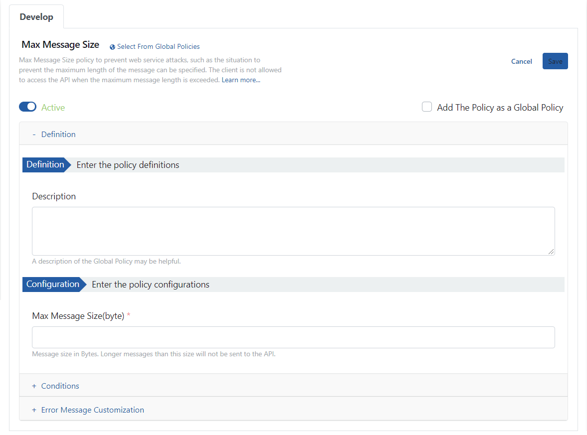Screen dimensions: 587x435
Task: Open the Learn more link
Action: (x=241, y=80)
